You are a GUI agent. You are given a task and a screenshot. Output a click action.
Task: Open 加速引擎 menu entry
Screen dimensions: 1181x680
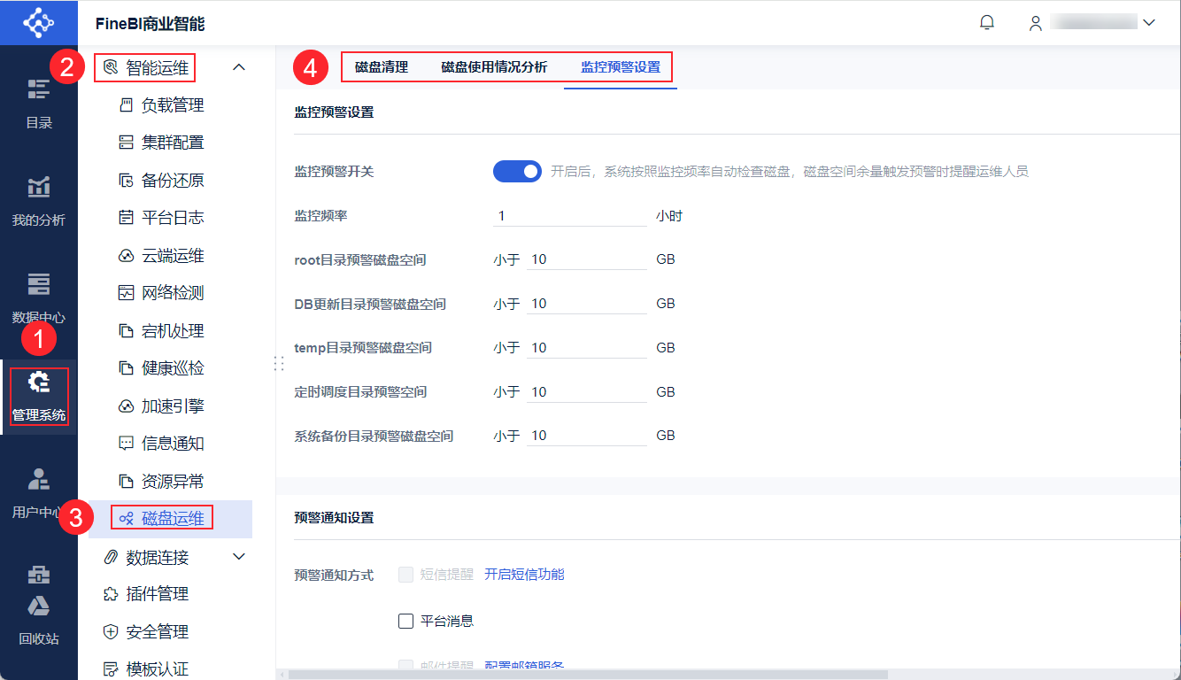point(174,406)
